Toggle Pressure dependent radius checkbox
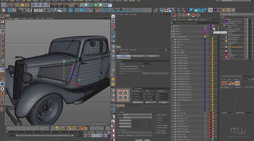 (143, 66)
